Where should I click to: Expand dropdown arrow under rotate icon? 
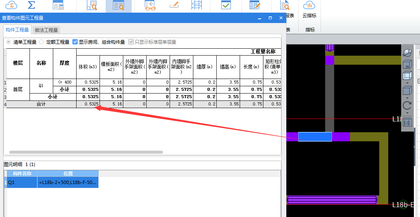click(407, 113)
